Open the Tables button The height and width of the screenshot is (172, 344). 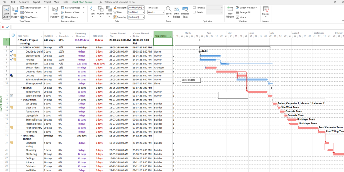109,12
